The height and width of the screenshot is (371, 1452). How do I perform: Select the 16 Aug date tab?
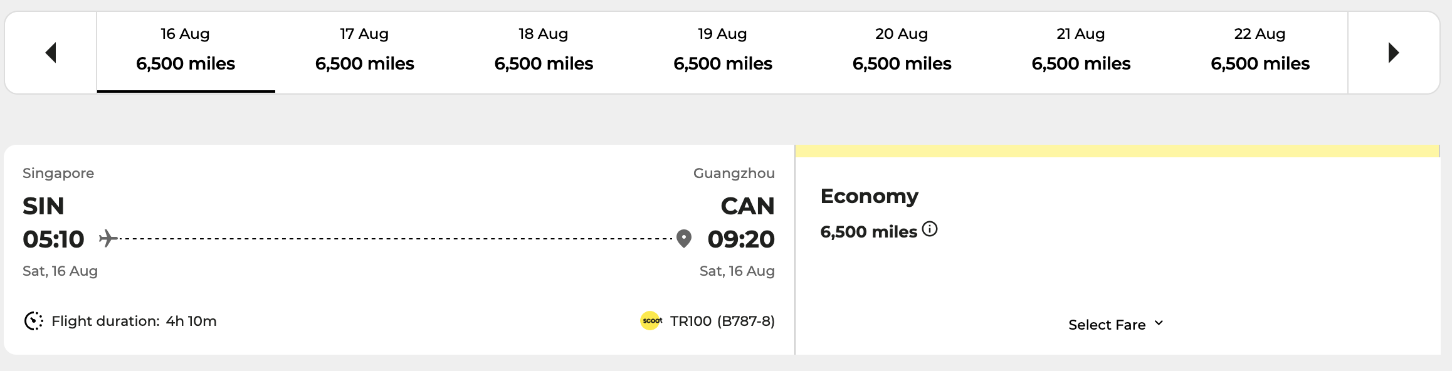186,53
